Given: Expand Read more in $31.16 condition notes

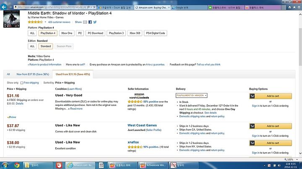Looking at the screenshot, I should [76, 109].
